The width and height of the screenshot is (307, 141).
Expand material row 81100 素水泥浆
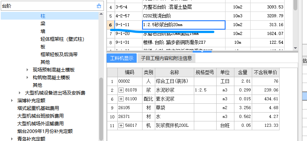click(x=121, y=99)
